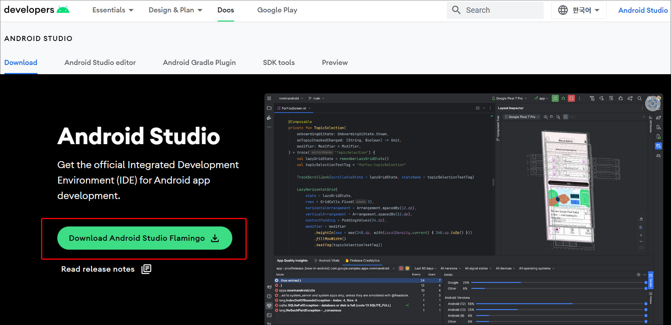Open the Android Studio header link
This screenshot has width=671, height=325.
click(x=643, y=10)
